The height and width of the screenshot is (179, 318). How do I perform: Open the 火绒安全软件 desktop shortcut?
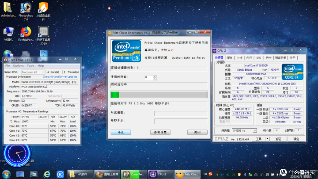[43, 11]
